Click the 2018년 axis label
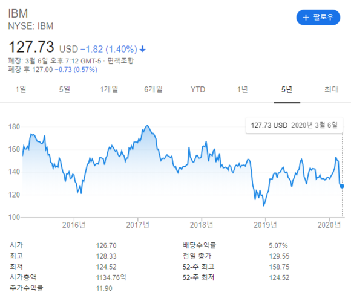The width and height of the screenshot is (351, 298). [x=202, y=225]
